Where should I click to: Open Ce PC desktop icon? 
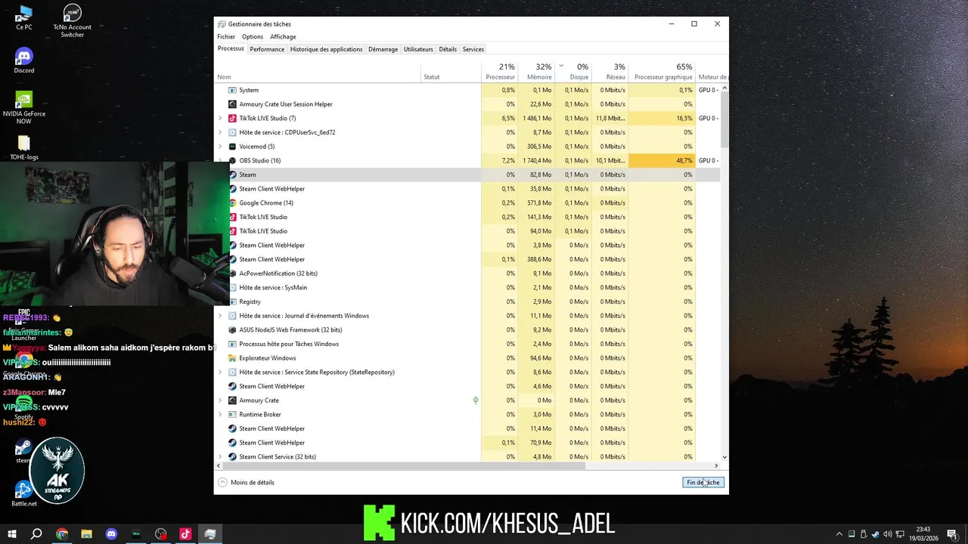pos(23,18)
